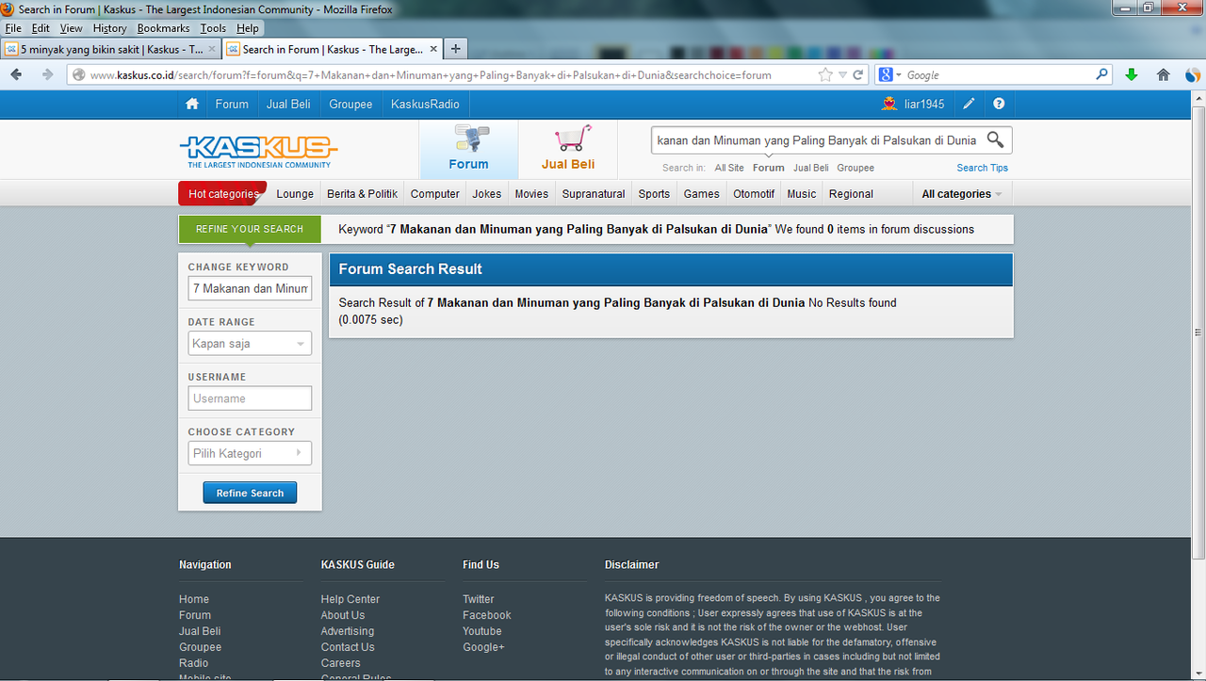Select 'Jual Beli' search scope under search box
Screen dimensions: 1206x681
(x=811, y=168)
